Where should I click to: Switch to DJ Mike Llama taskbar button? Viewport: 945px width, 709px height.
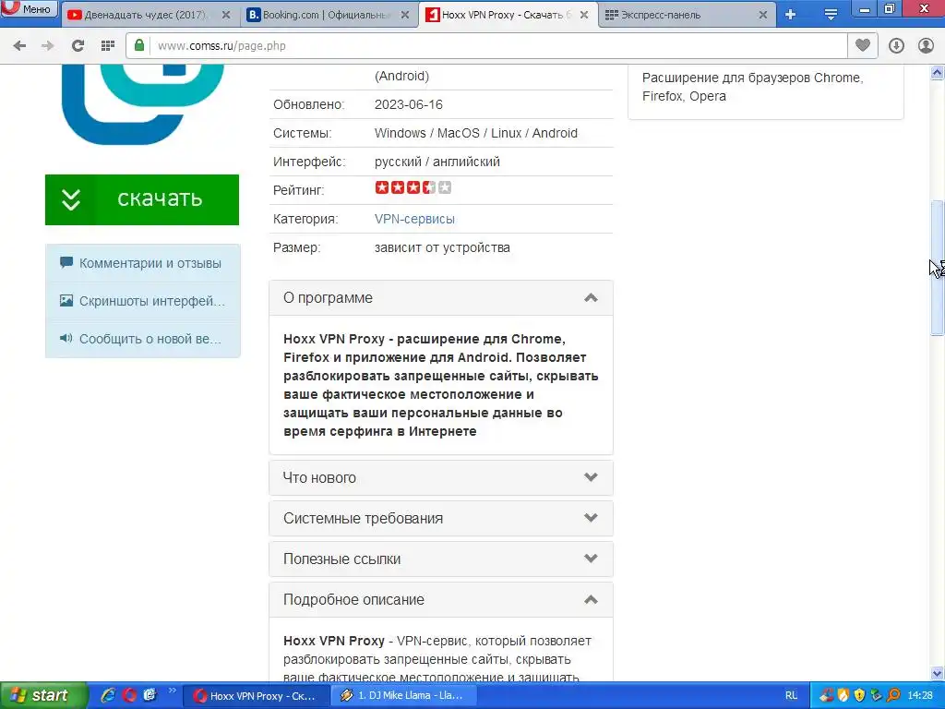click(404, 696)
